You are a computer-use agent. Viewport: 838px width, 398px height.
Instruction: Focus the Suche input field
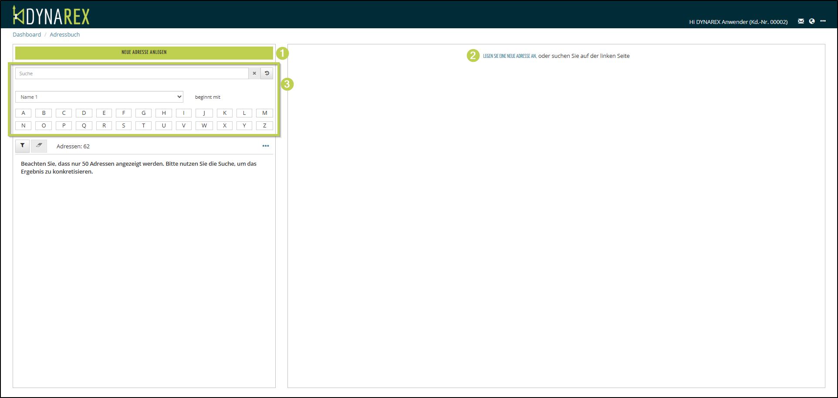pos(132,74)
